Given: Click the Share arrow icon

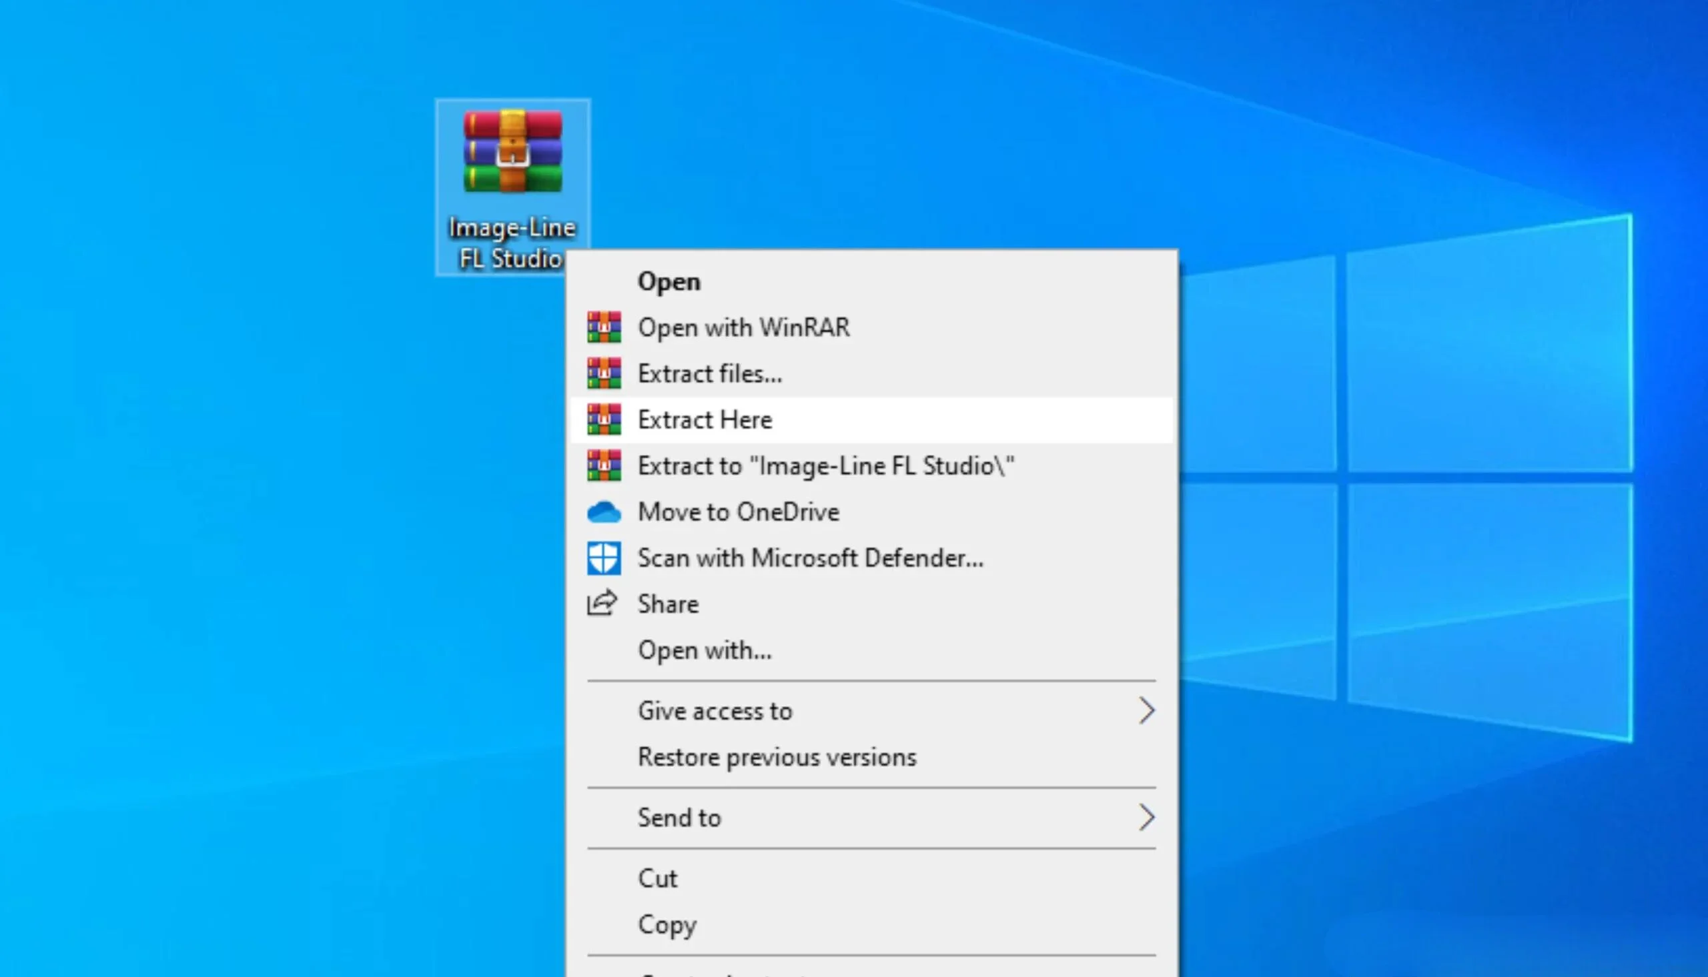Looking at the screenshot, I should click(602, 604).
